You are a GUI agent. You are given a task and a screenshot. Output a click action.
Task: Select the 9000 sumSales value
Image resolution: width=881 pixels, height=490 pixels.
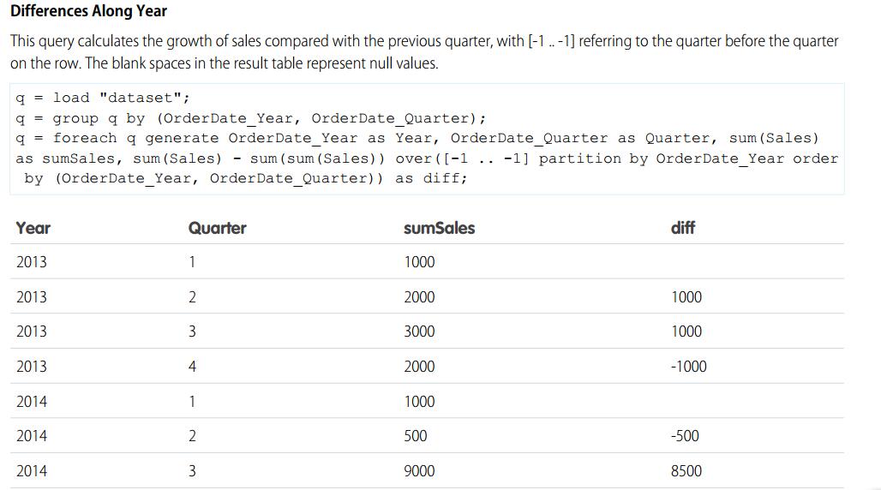(419, 471)
